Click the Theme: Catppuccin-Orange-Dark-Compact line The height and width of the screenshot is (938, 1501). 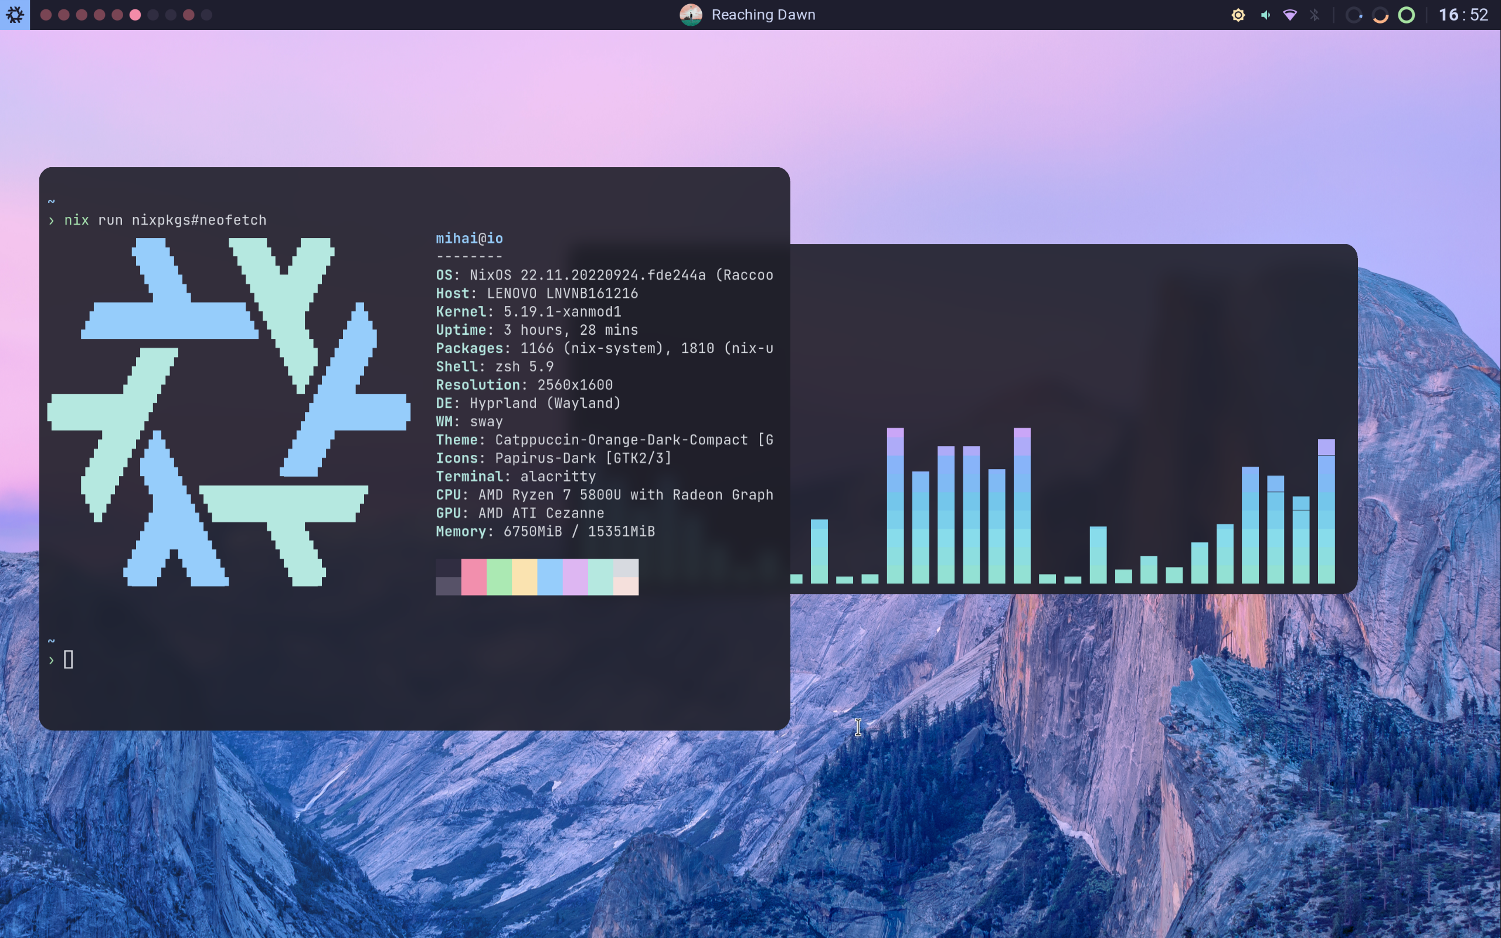pos(605,439)
